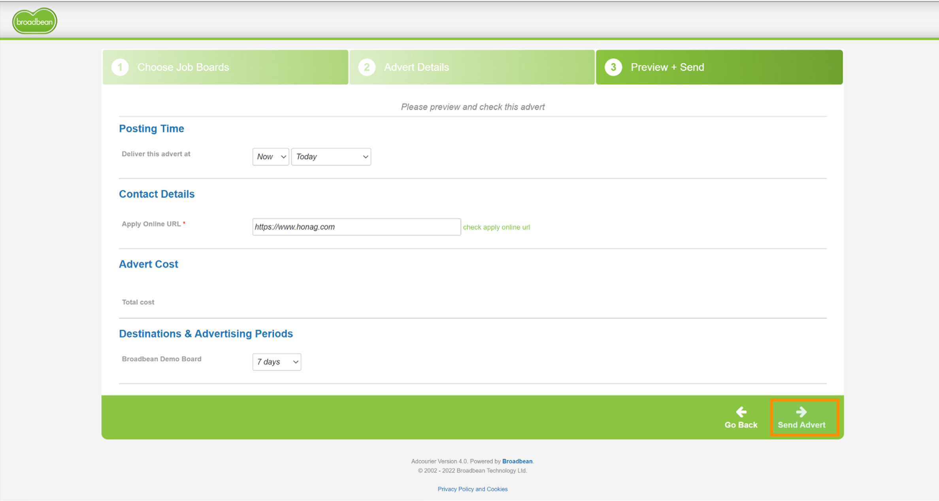Click step 2 circle number icon
Image resolution: width=939 pixels, height=501 pixels.
click(366, 67)
